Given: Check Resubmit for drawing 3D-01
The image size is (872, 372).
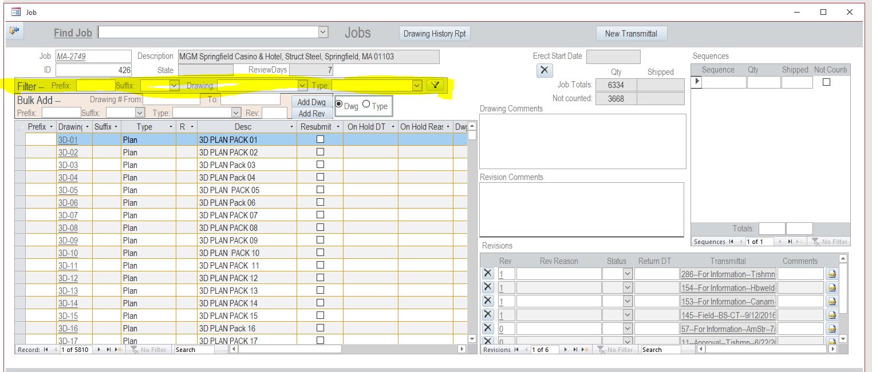Looking at the screenshot, I should 320,139.
